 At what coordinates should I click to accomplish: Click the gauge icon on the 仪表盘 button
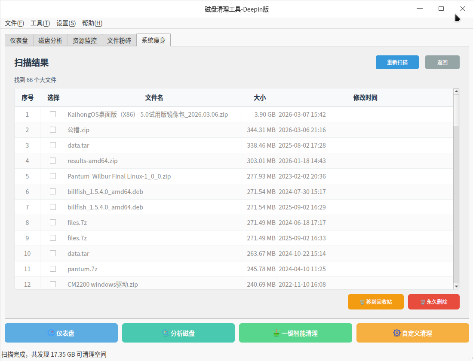[51, 333]
